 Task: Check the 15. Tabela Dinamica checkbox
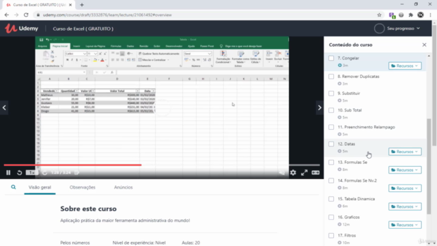(331, 199)
